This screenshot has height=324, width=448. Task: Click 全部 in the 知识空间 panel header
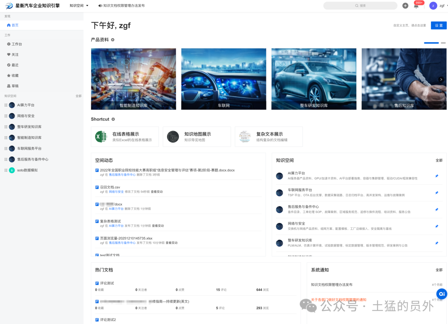[x=439, y=160]
